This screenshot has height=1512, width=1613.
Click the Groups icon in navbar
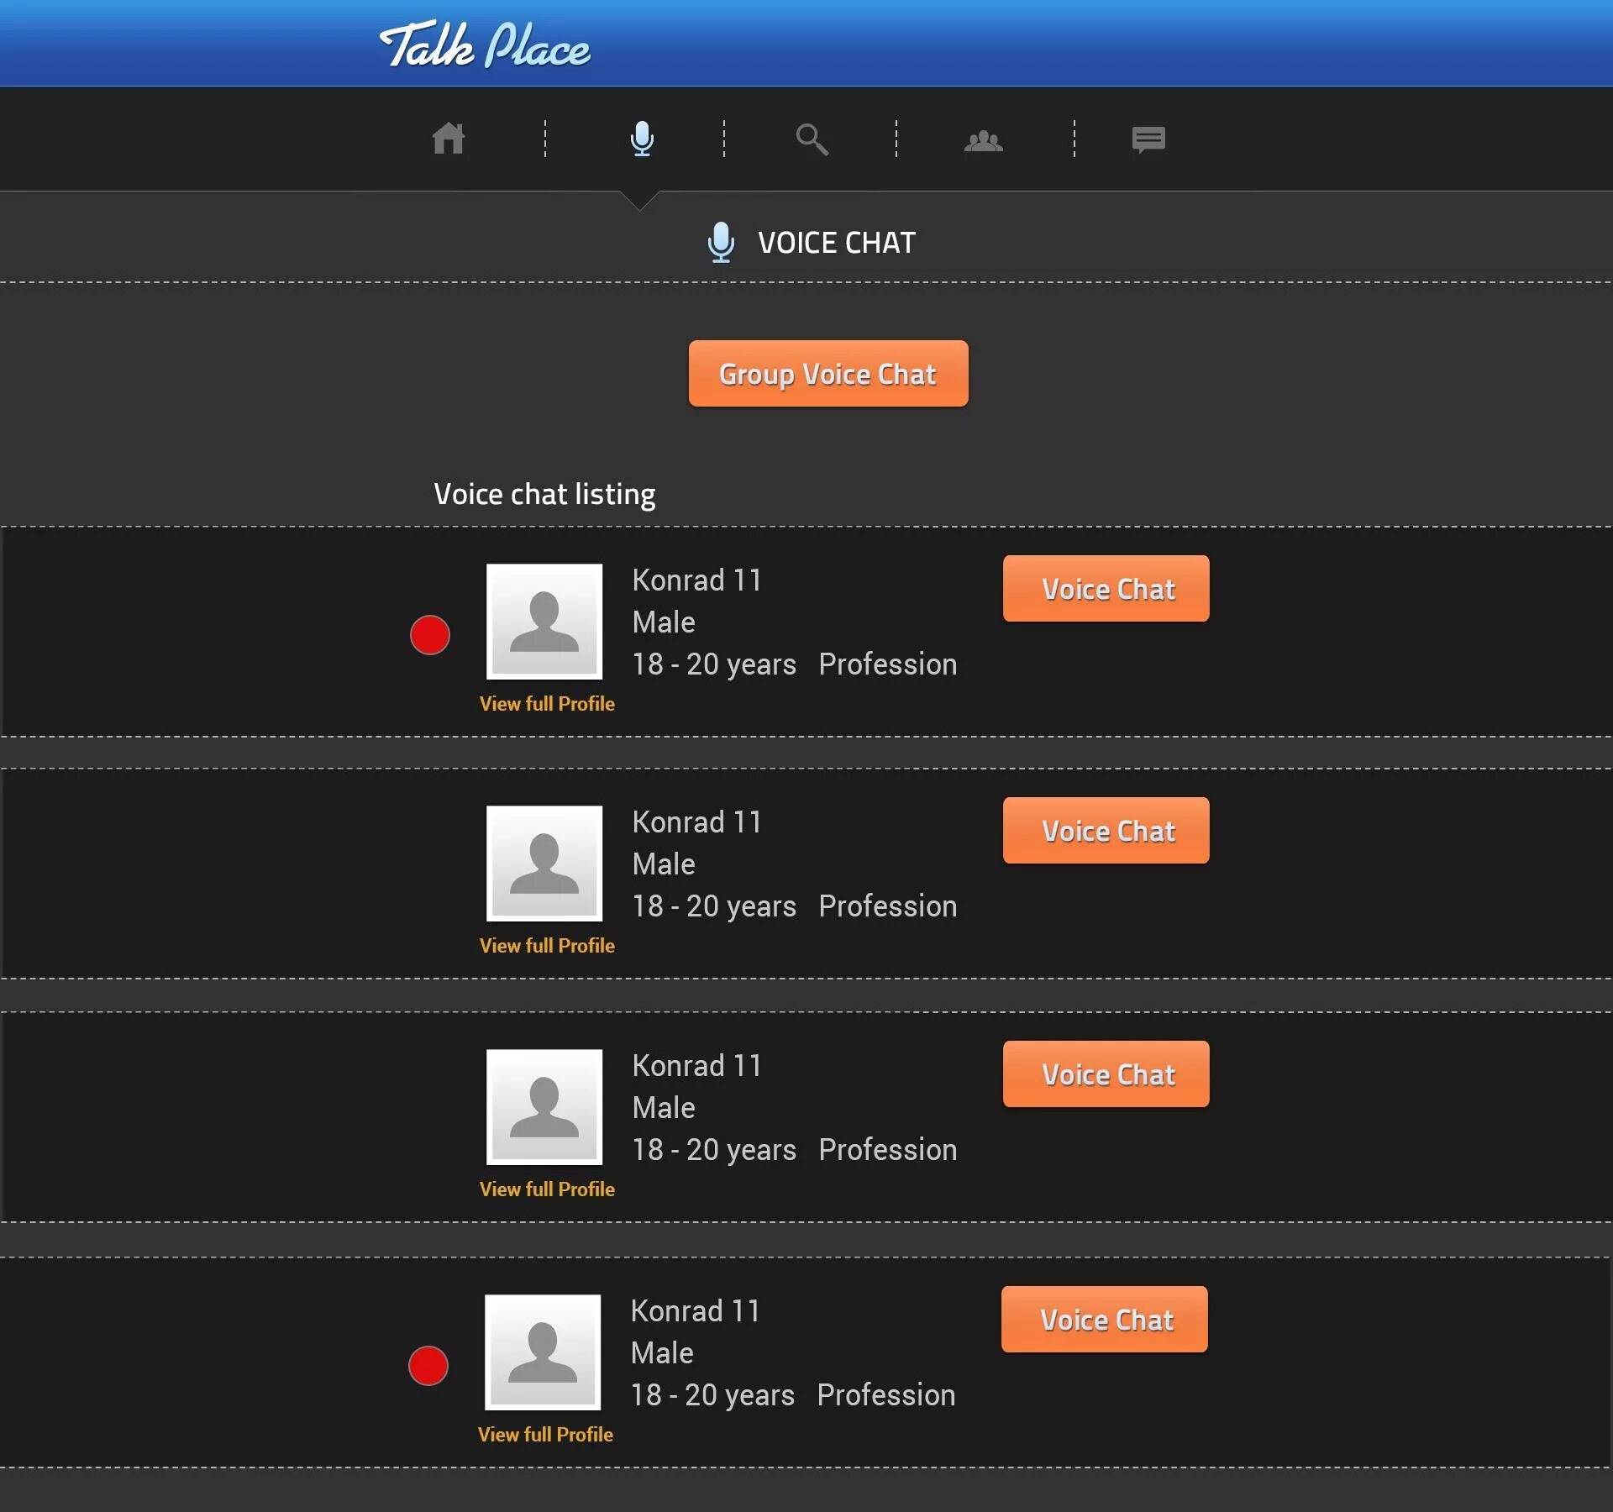coord(984,138)
